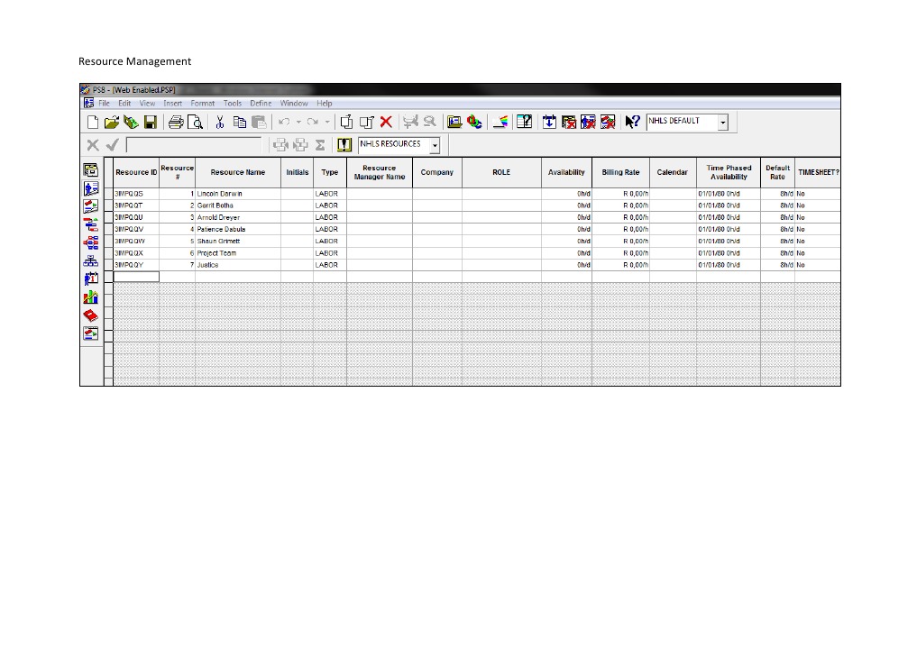Print with the printer icon
Screen dimensions: 917x648
176,123
